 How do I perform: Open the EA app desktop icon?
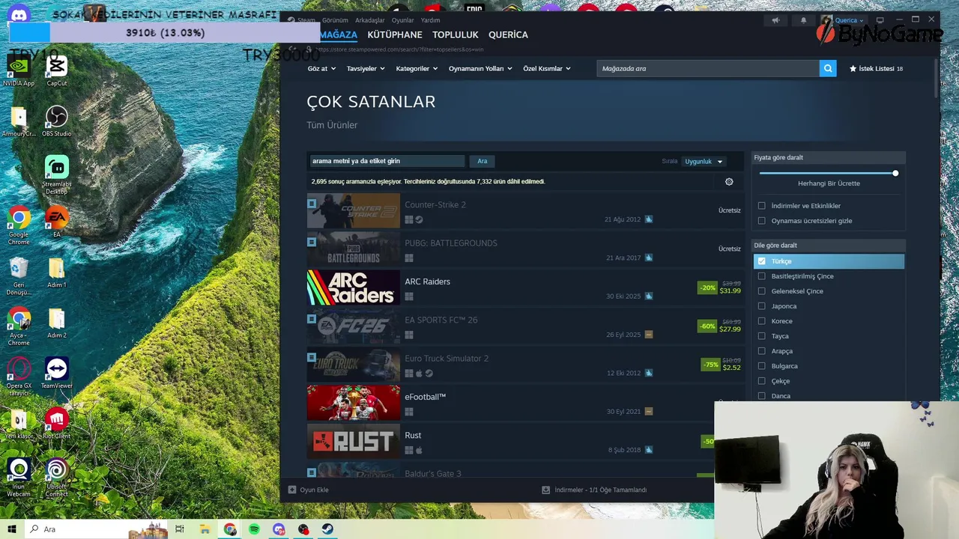(57, 222)
